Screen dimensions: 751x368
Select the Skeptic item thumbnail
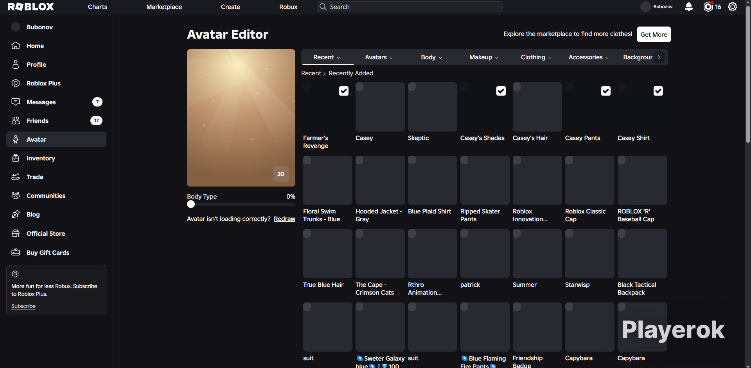433,107
